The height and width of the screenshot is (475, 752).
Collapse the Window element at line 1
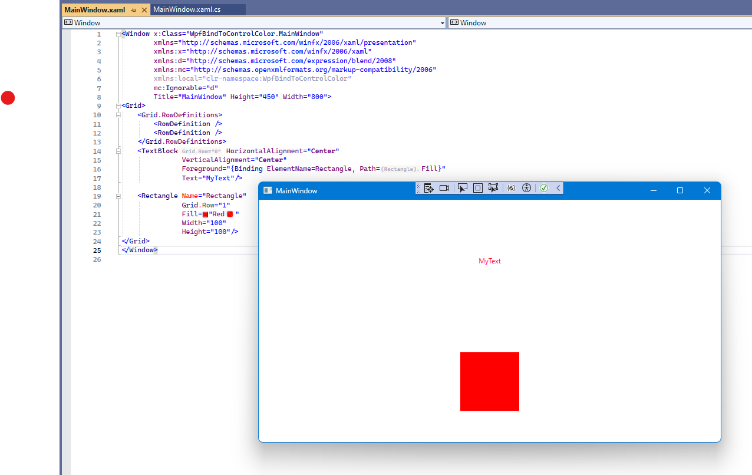pos(118,34)
